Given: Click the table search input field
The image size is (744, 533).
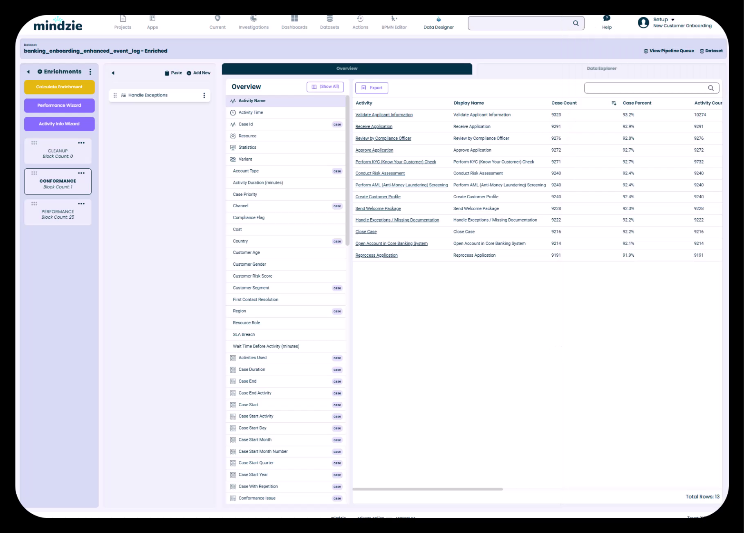Looking at the screenshot, I should (x=646, y=88).
